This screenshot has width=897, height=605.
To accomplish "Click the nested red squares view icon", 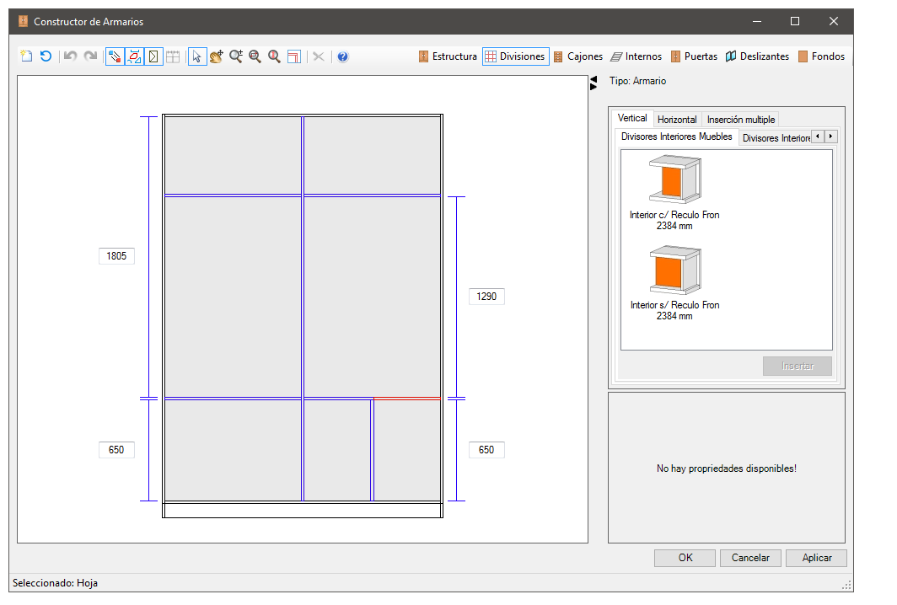I will point(294,56).
